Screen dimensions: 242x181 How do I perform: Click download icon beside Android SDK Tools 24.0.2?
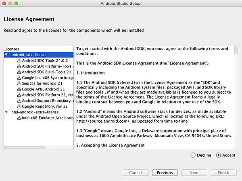click(x=19, y=60)
